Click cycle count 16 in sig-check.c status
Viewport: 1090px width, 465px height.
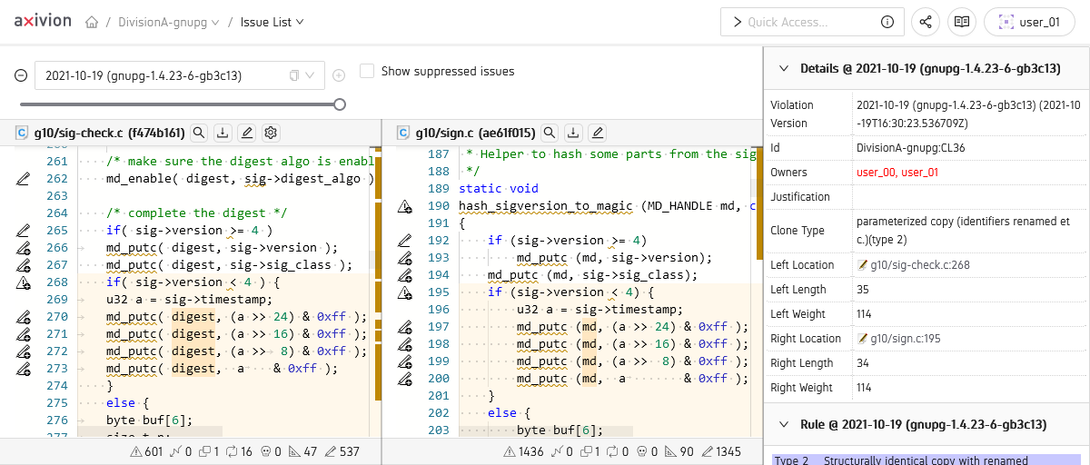click(x=240, y=451)
